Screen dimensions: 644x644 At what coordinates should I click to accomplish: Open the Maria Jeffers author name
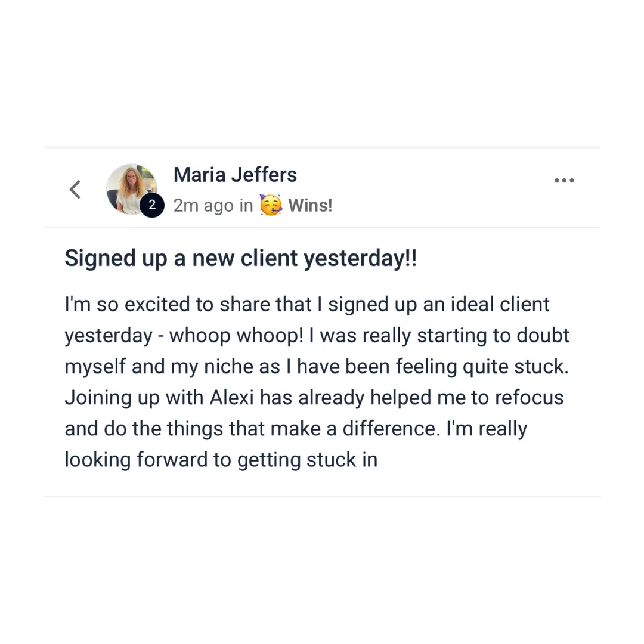click(235, 175)
